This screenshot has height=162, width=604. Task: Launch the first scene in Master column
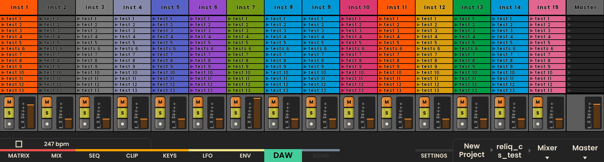pos(569,19)
